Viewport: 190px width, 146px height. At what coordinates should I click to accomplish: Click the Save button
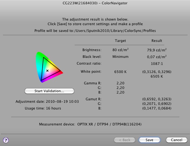[149, 140]
